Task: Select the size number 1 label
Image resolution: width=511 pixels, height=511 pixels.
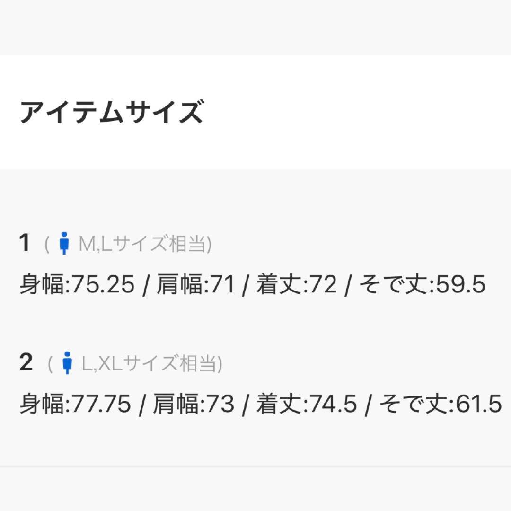Action: pos(25,243)
